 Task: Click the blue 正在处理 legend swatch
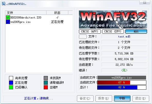click(x=11, y=83)
